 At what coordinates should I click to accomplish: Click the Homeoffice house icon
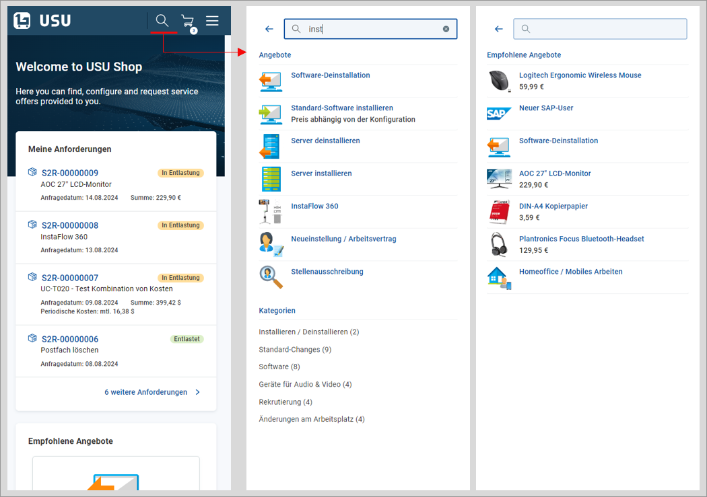(x=498, y=277)
